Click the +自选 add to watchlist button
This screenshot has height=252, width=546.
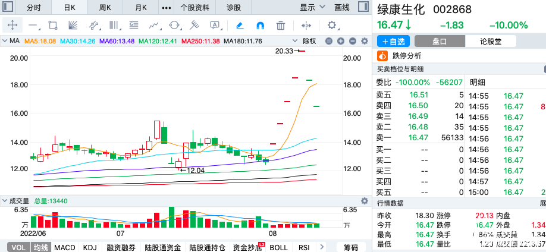(x=393, y=41)
